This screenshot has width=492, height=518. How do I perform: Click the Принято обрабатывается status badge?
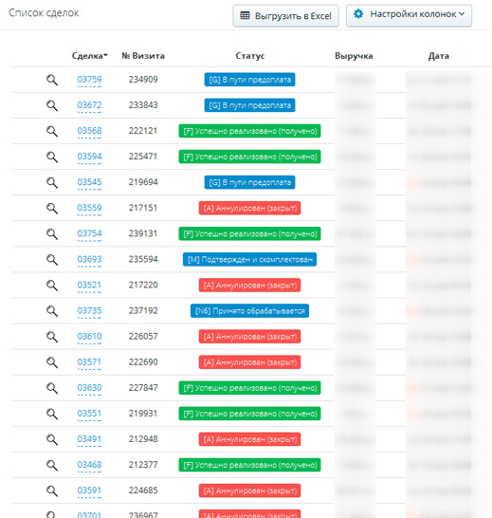[x=249, y=311]
